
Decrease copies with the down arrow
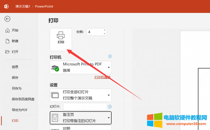pyautogui.click(x=104, y=34)
